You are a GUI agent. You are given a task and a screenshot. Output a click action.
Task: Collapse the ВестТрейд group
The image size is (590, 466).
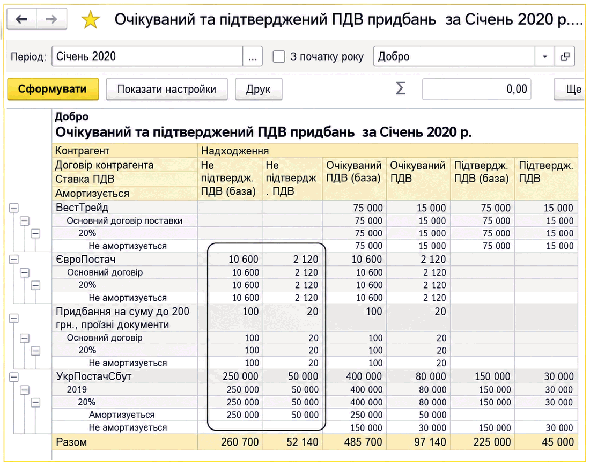pyautogui.click(x=13, y=208)
